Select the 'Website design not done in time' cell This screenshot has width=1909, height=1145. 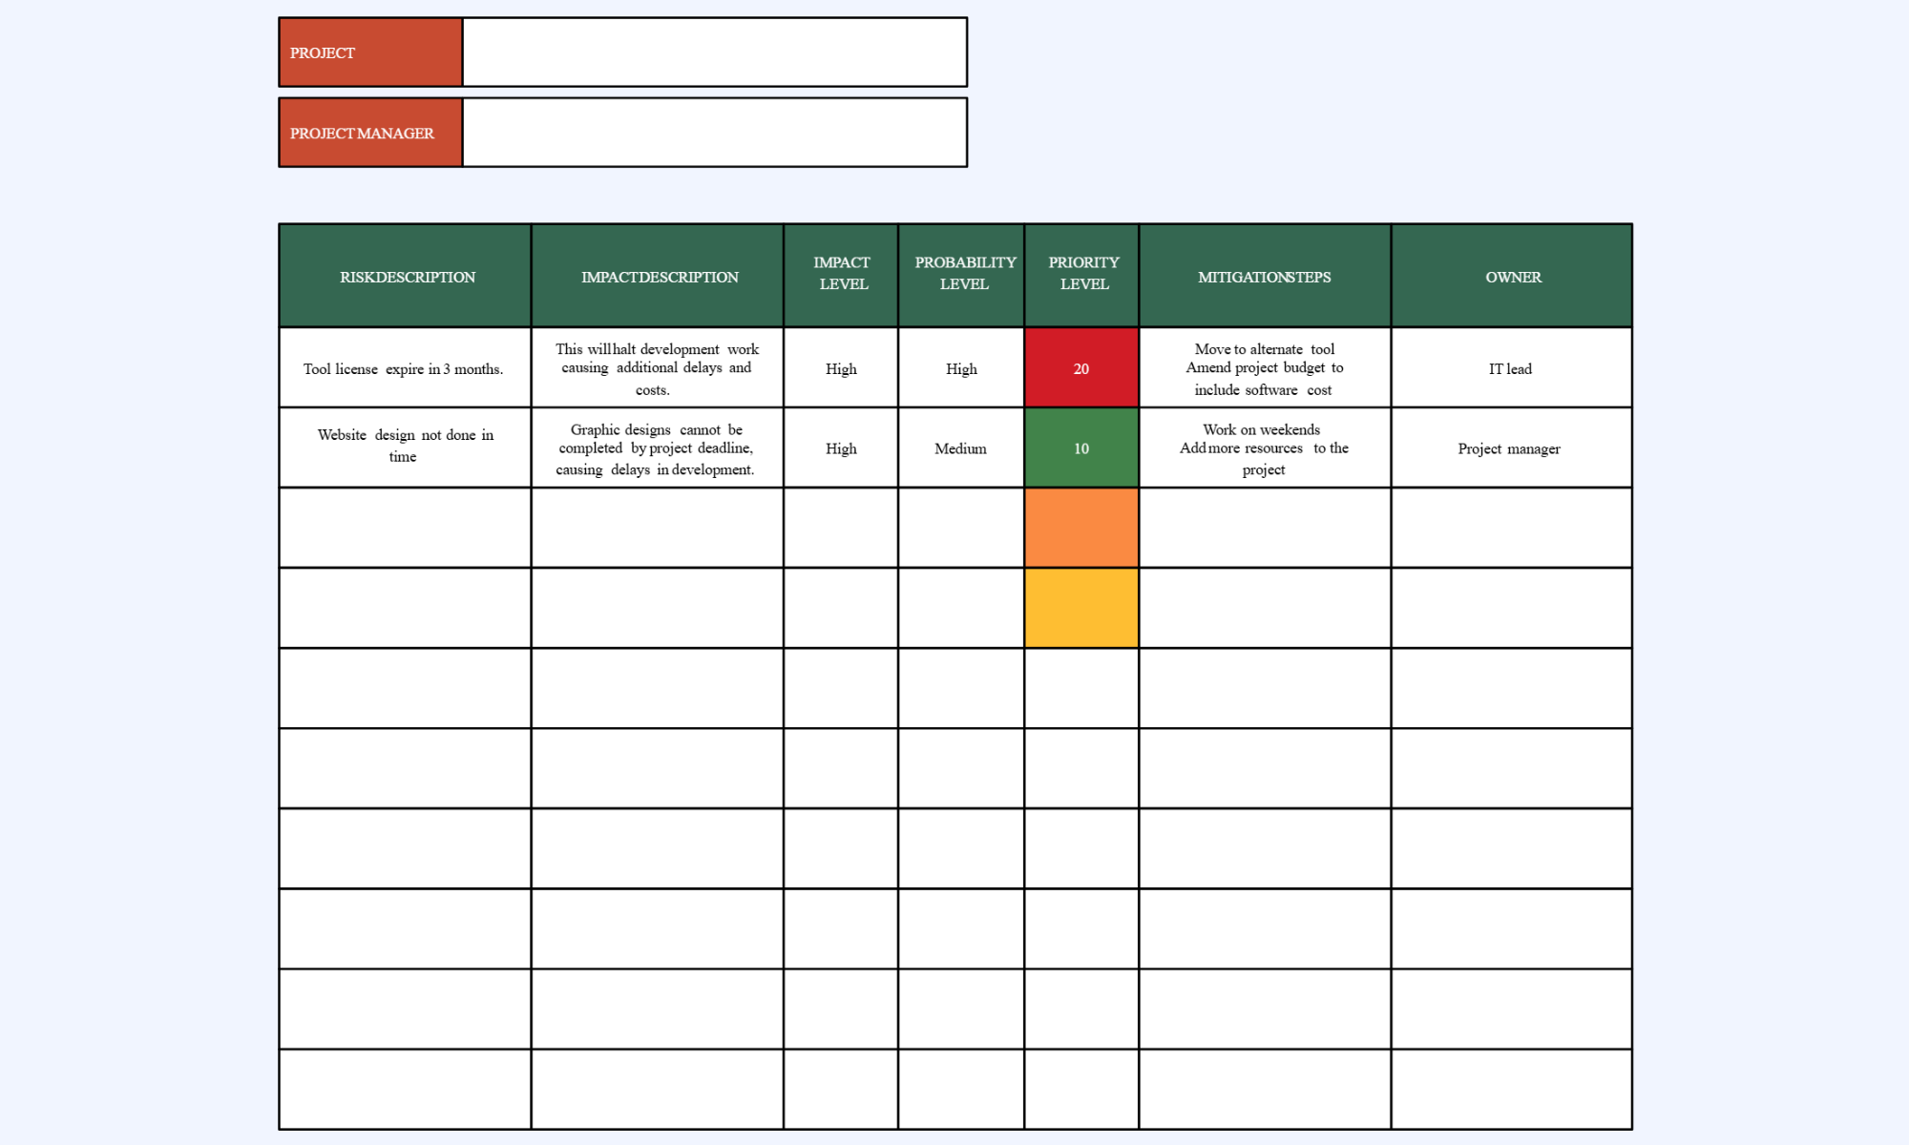pos(406,448)
